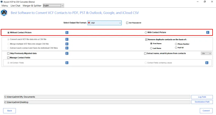Show info for Skip Previously Migrated data
The image size is (216, 115).
[x=67, y=53]
